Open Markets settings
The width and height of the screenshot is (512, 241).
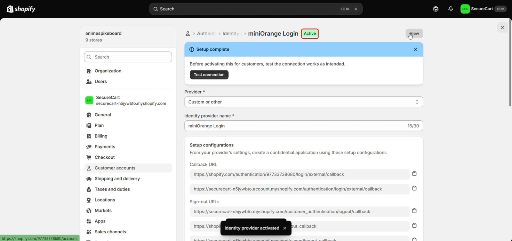coord(128,210)
